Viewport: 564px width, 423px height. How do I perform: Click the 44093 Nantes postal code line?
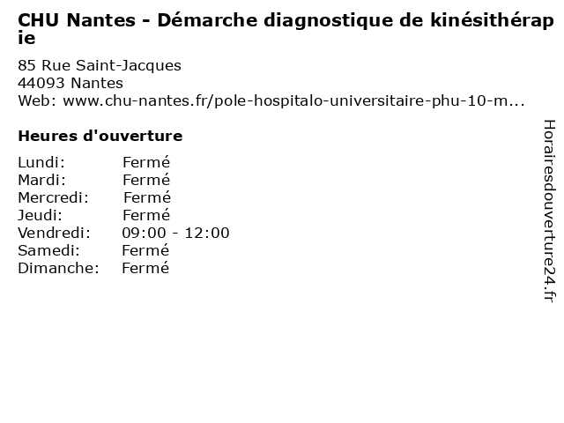(x=70, y=83)
